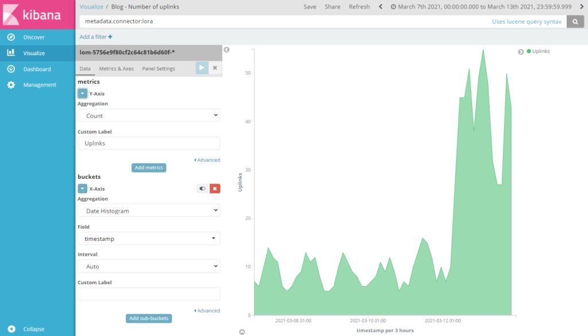
Task: Open Uses lucene query syntax link
Action: [527, 21]
